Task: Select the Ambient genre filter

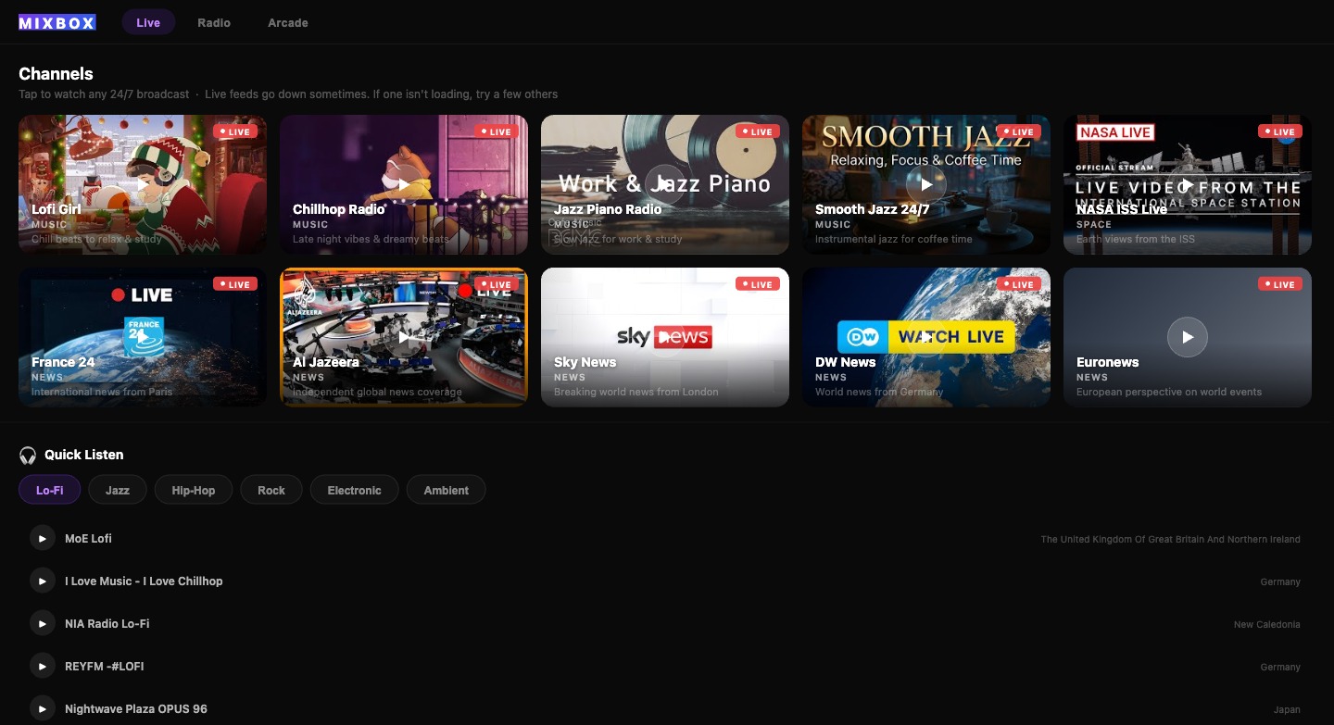Action: point(446,490)
